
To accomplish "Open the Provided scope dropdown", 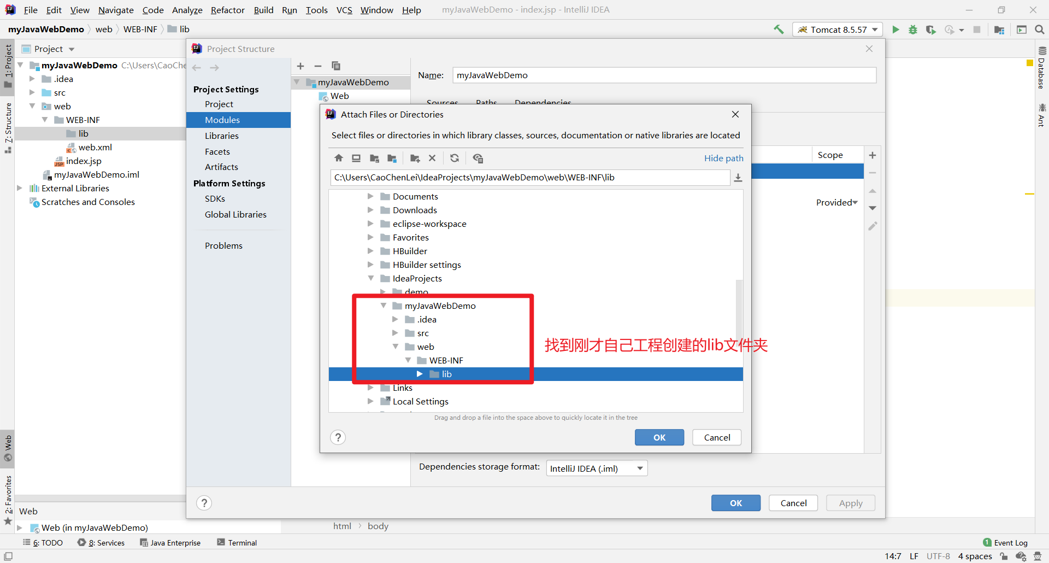I will (x=837, y=202).
